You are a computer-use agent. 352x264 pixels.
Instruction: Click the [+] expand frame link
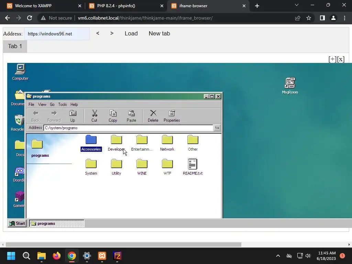click(x=332, y=59)
